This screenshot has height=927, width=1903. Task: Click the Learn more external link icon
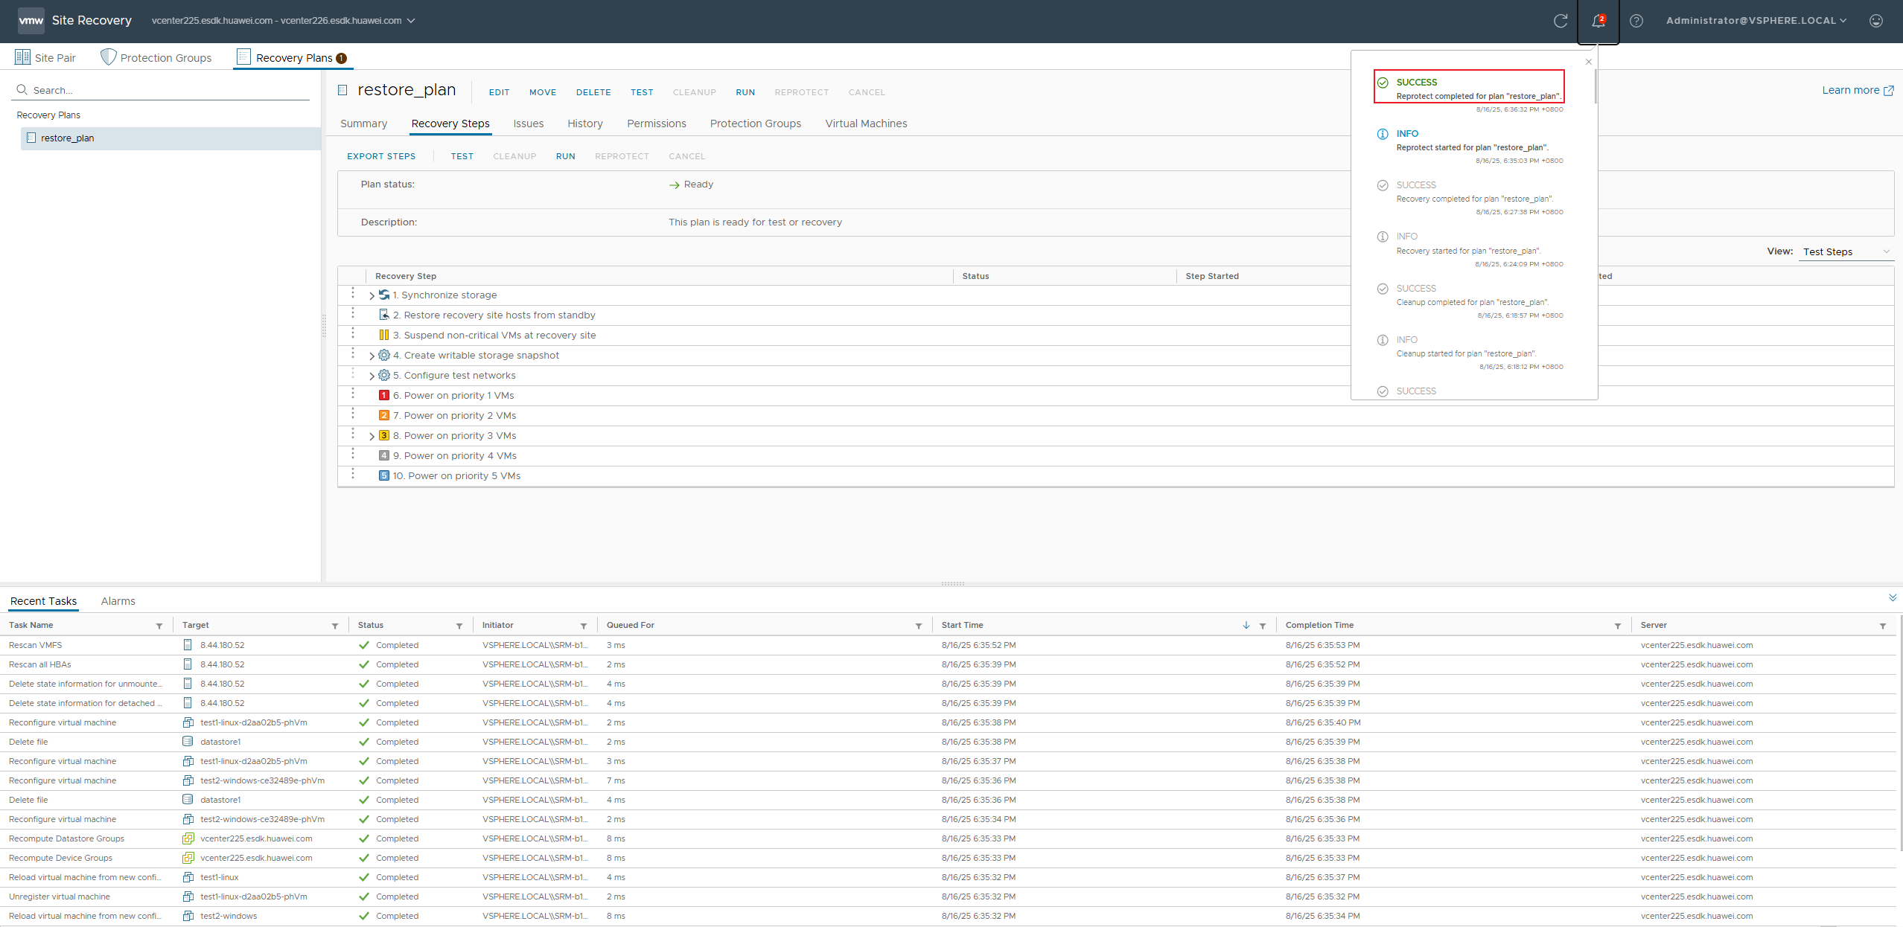click(x=1889, y=91)
